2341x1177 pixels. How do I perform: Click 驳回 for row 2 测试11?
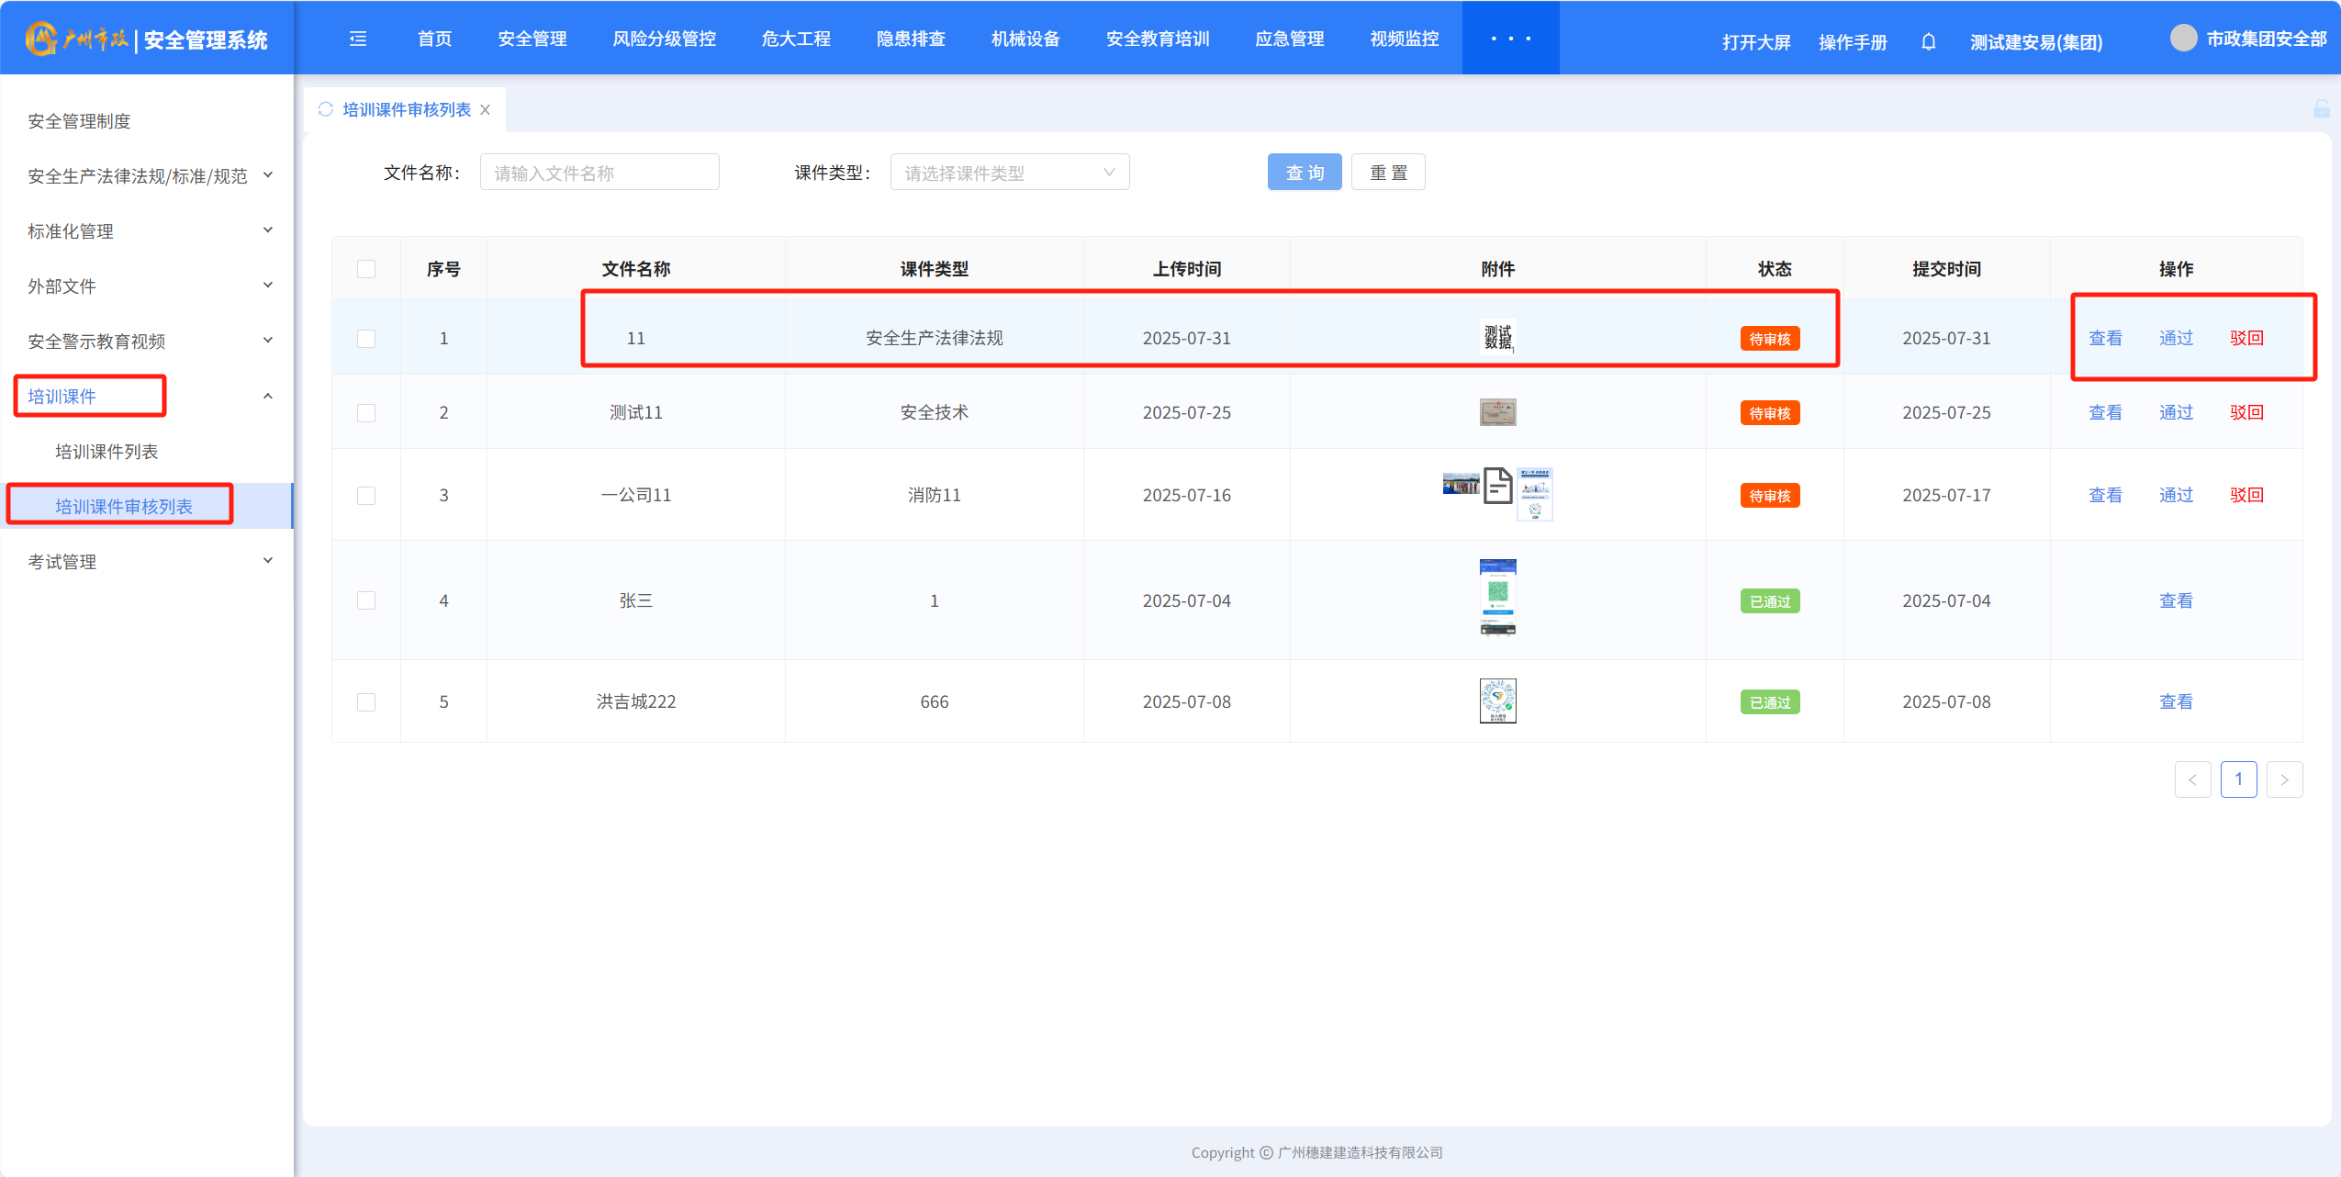click(2246, 412)
